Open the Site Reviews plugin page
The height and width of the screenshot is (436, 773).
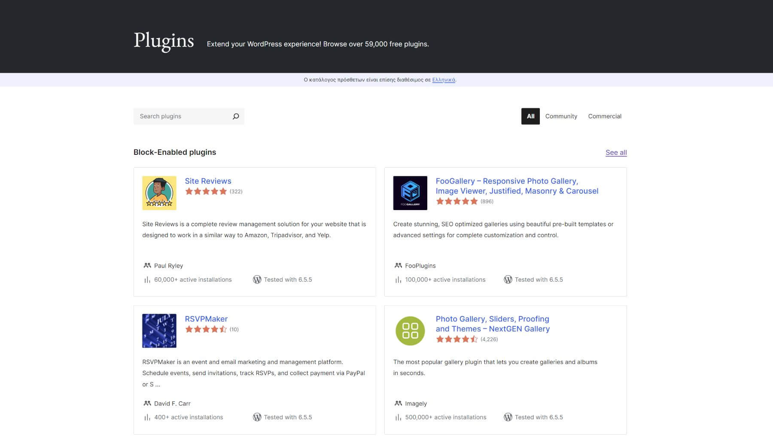click(208, 181)
